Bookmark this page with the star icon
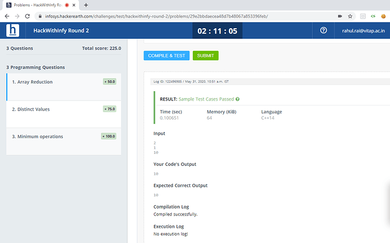The height and width of the screenshot is (243, 390). coord(350,16)
